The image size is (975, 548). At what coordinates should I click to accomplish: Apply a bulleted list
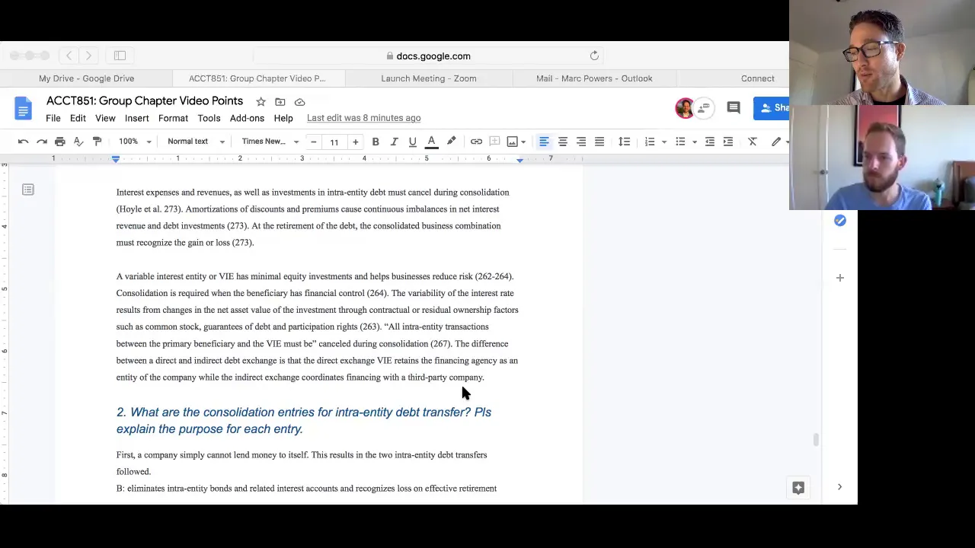tap(680, 142)
